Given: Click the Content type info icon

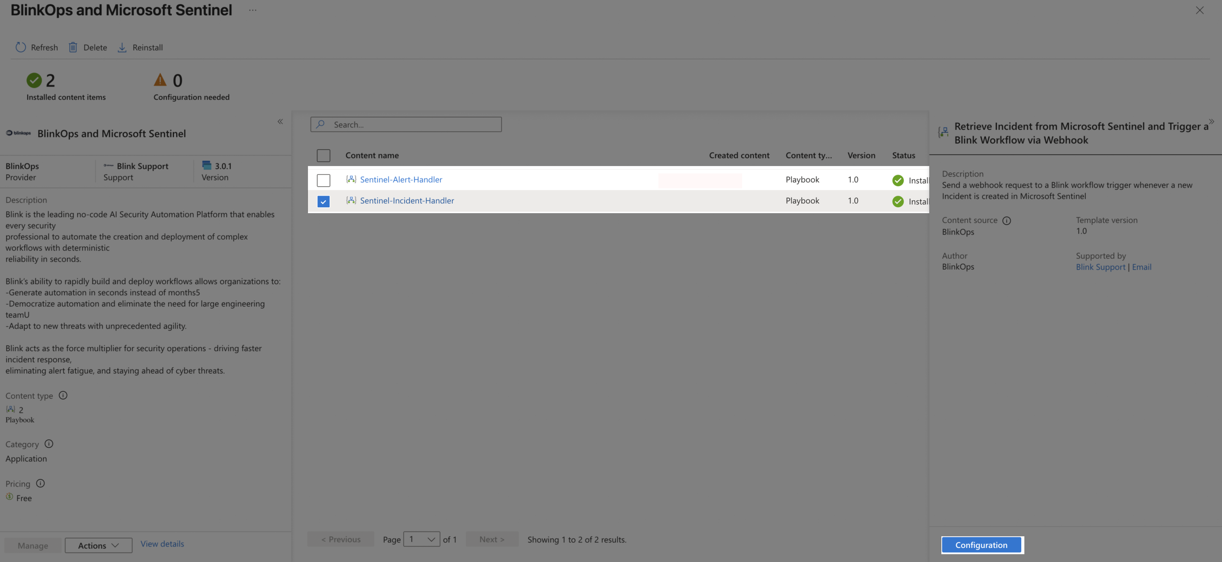Looking at the screenshot, I should tap(63, 396).
